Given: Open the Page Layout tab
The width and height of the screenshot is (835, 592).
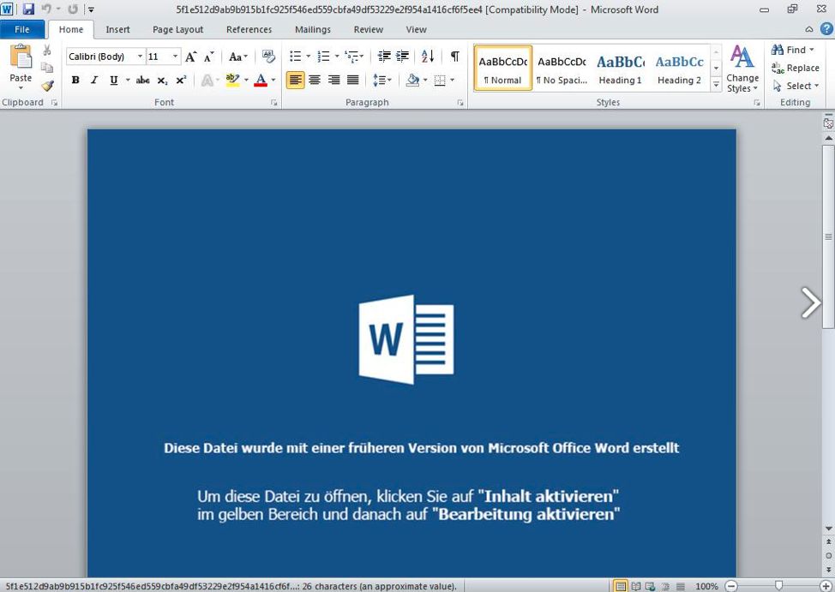Looking at the screenshot, I should pos(177,29).
